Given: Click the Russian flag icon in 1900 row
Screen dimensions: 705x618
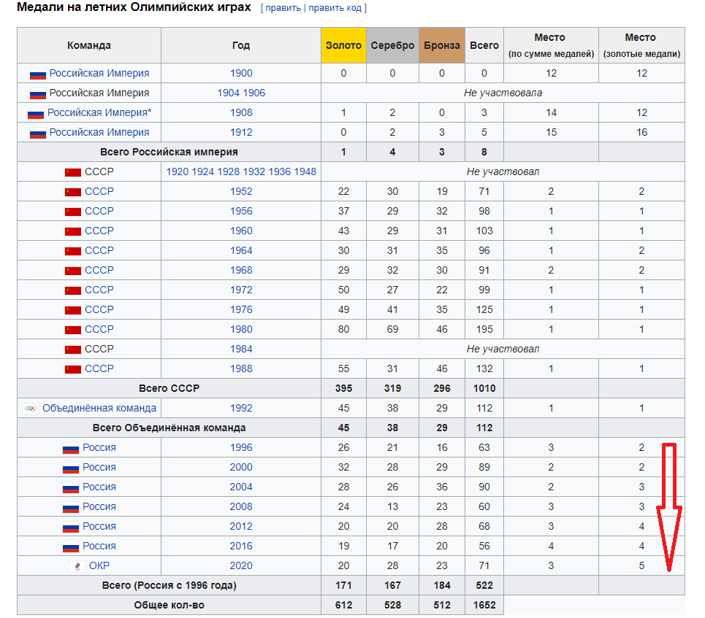Looking at the screenshot, I should (38, 74).
